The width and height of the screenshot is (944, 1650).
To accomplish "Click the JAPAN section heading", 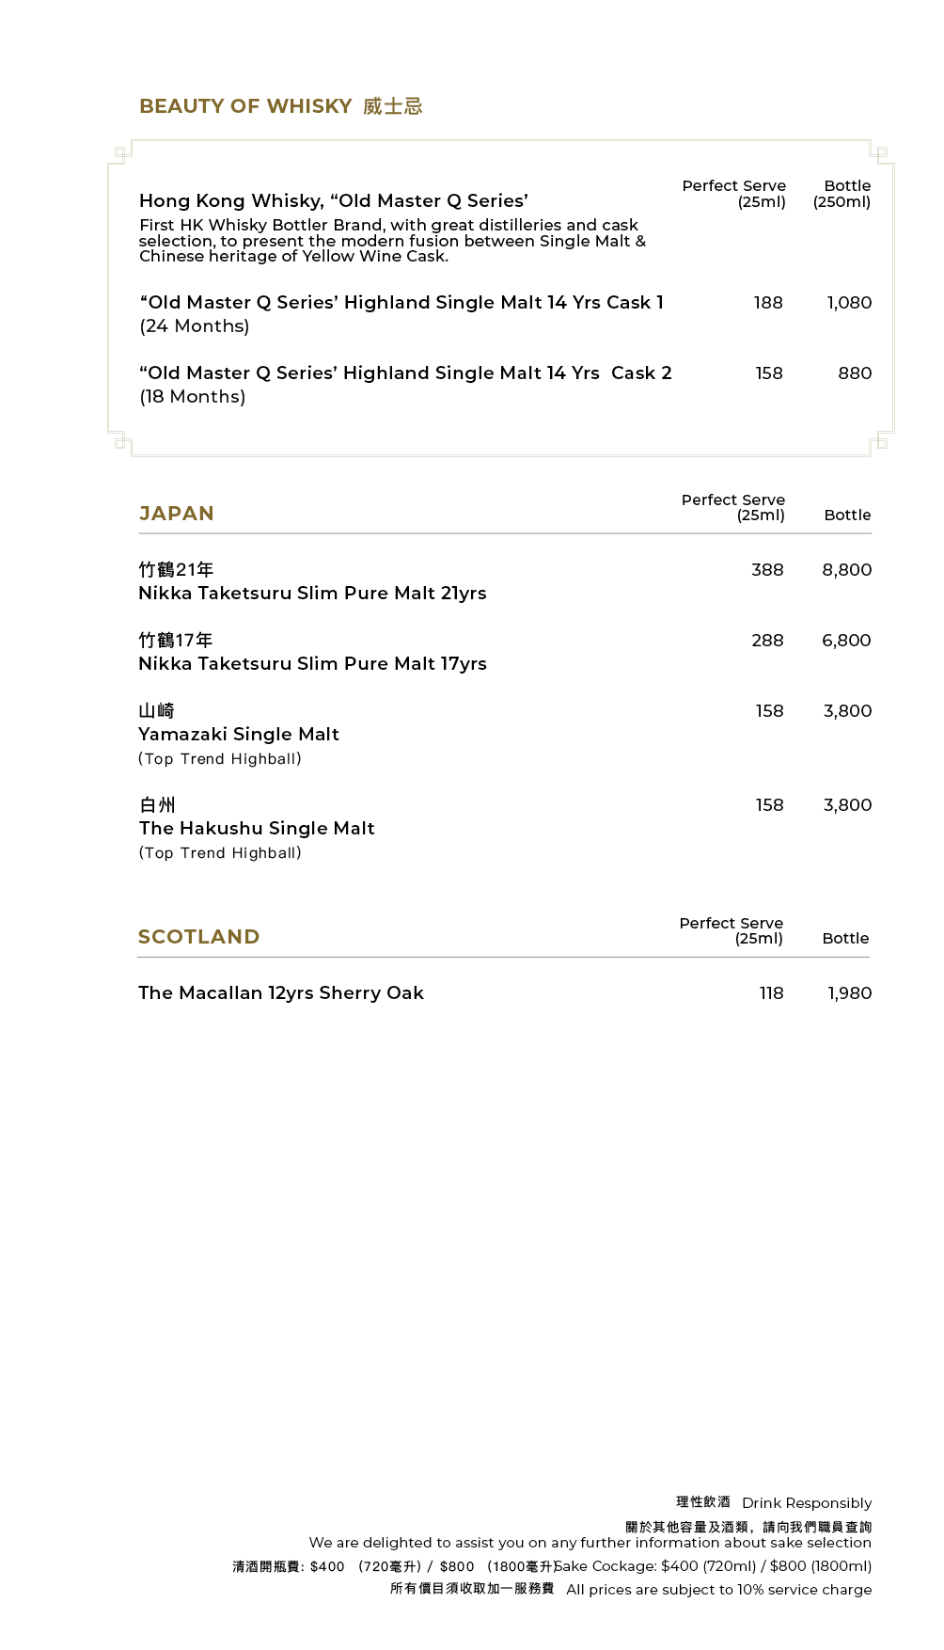I will [177, 514].
